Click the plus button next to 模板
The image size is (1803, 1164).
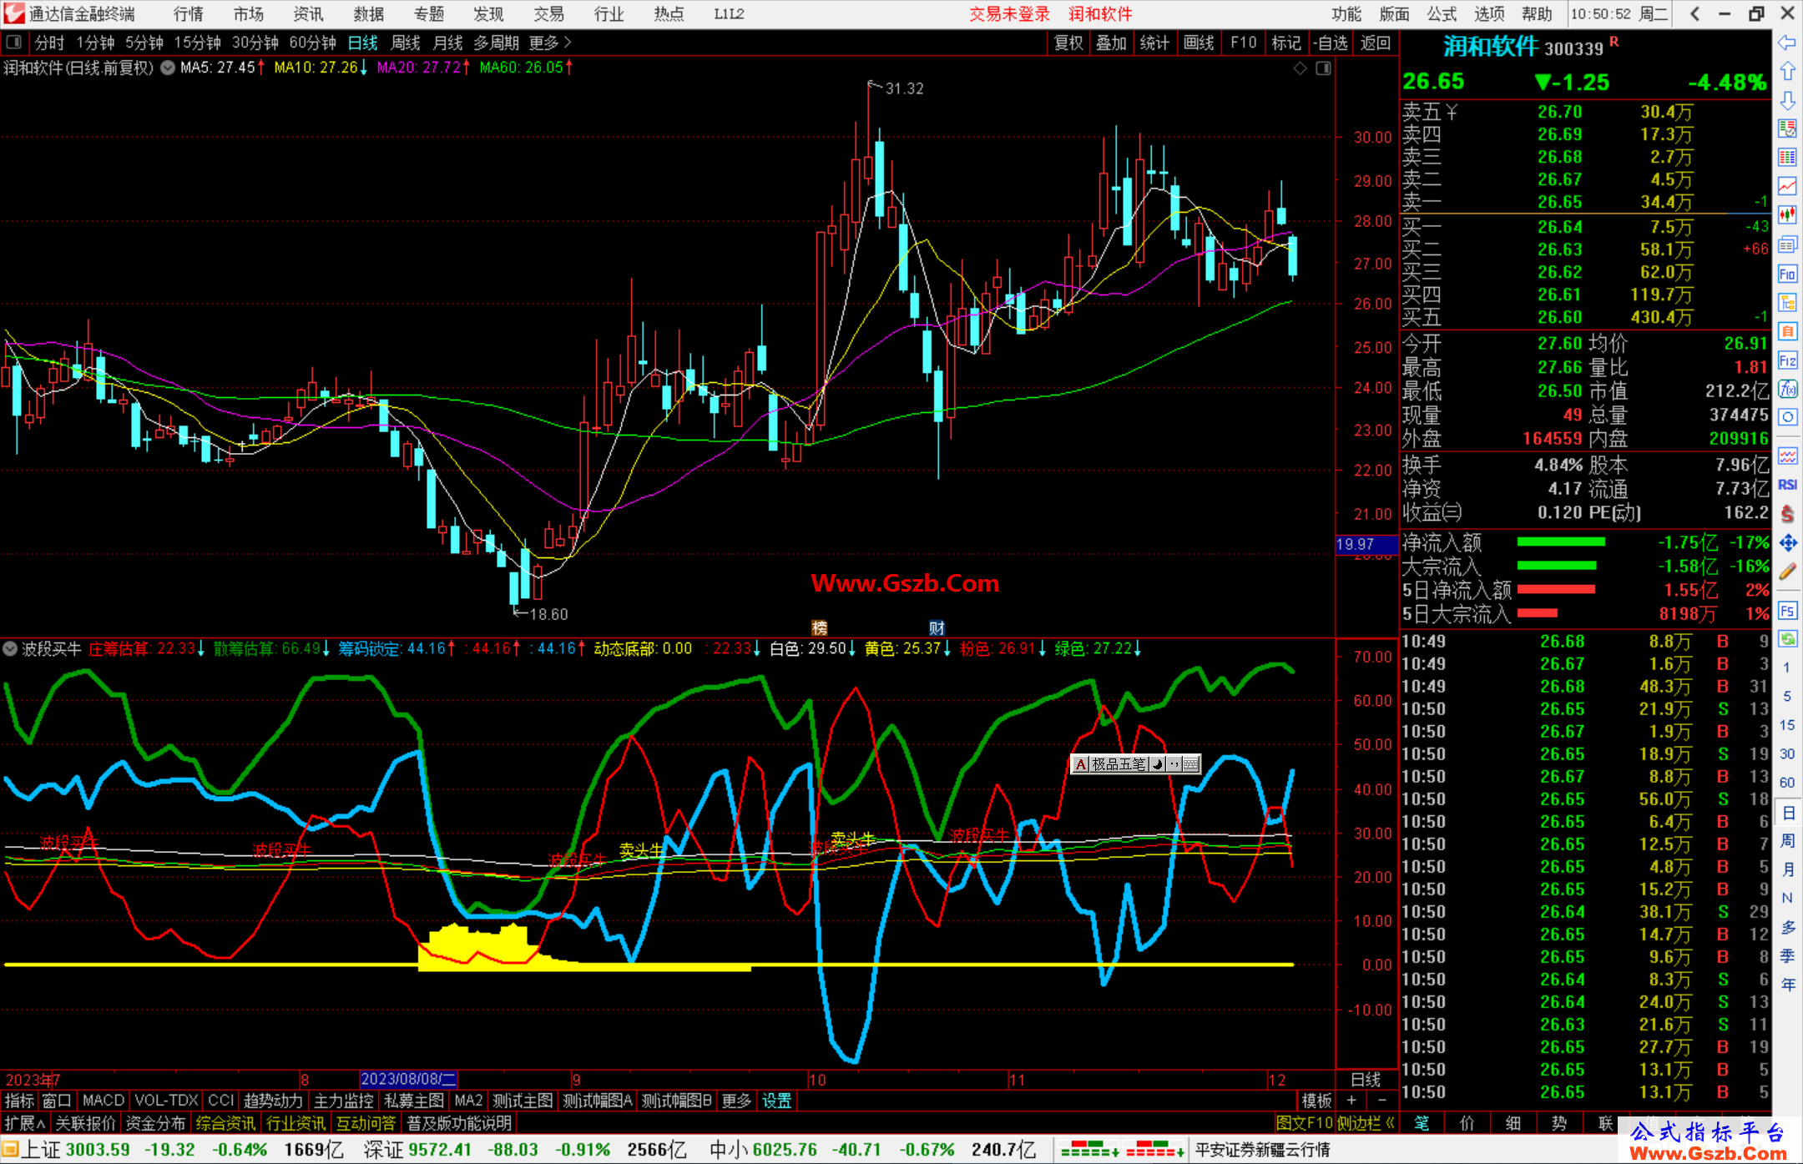click(1351, 1101)
